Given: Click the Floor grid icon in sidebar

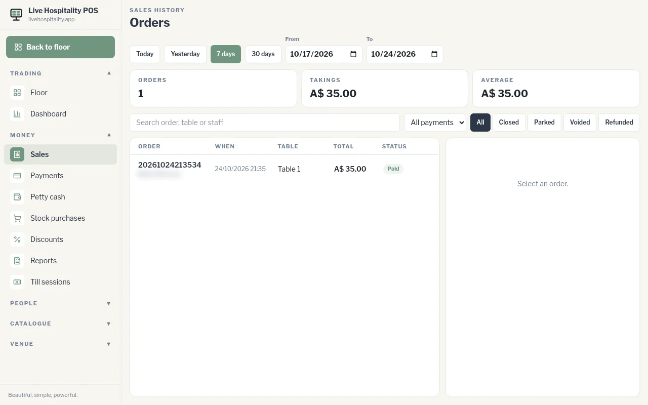Looking at the screenshot, I should [x=17, y=93].
